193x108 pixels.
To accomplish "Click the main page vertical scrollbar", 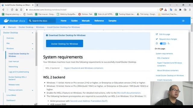I will click(192, 28).
